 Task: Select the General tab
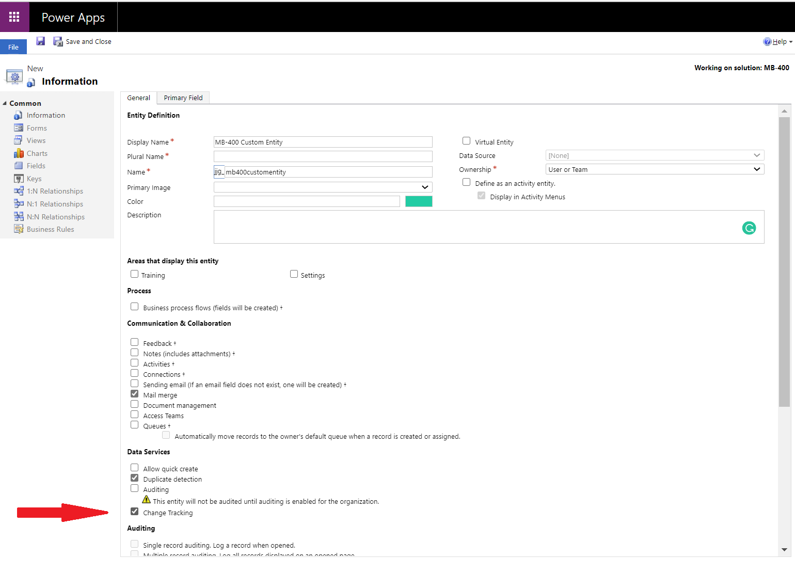point(138,98)
